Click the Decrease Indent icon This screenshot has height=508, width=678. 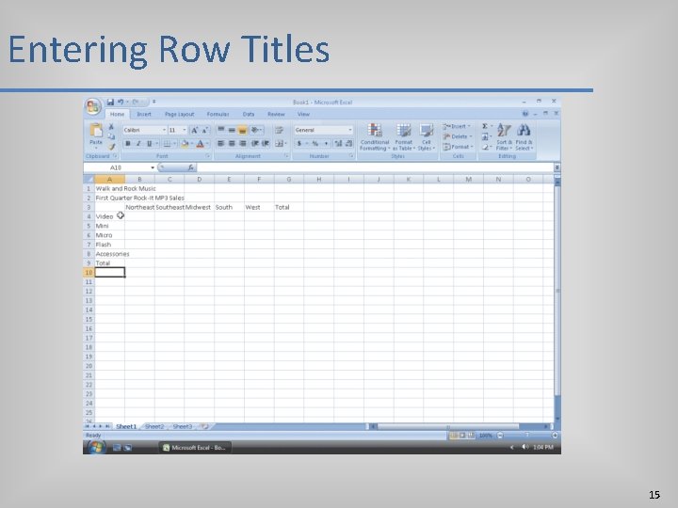coord(254,143)
